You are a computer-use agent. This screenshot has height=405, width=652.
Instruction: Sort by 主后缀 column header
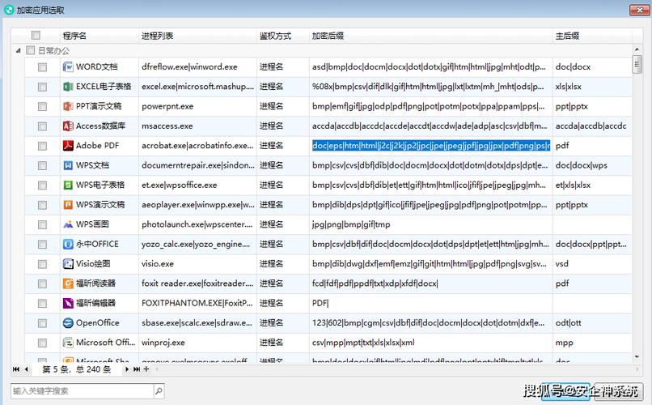coord(592,36)
